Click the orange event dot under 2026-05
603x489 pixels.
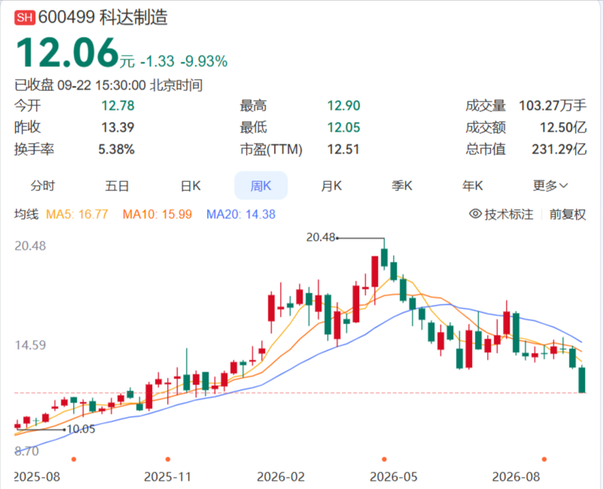click(x=384, y=460)
